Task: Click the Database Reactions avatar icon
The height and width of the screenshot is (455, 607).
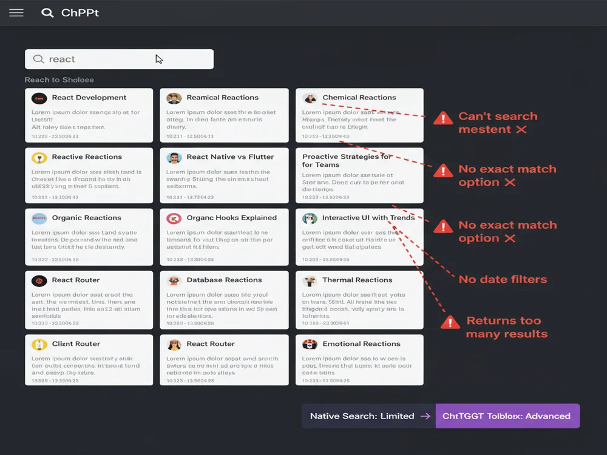Action: pos(174,280)
